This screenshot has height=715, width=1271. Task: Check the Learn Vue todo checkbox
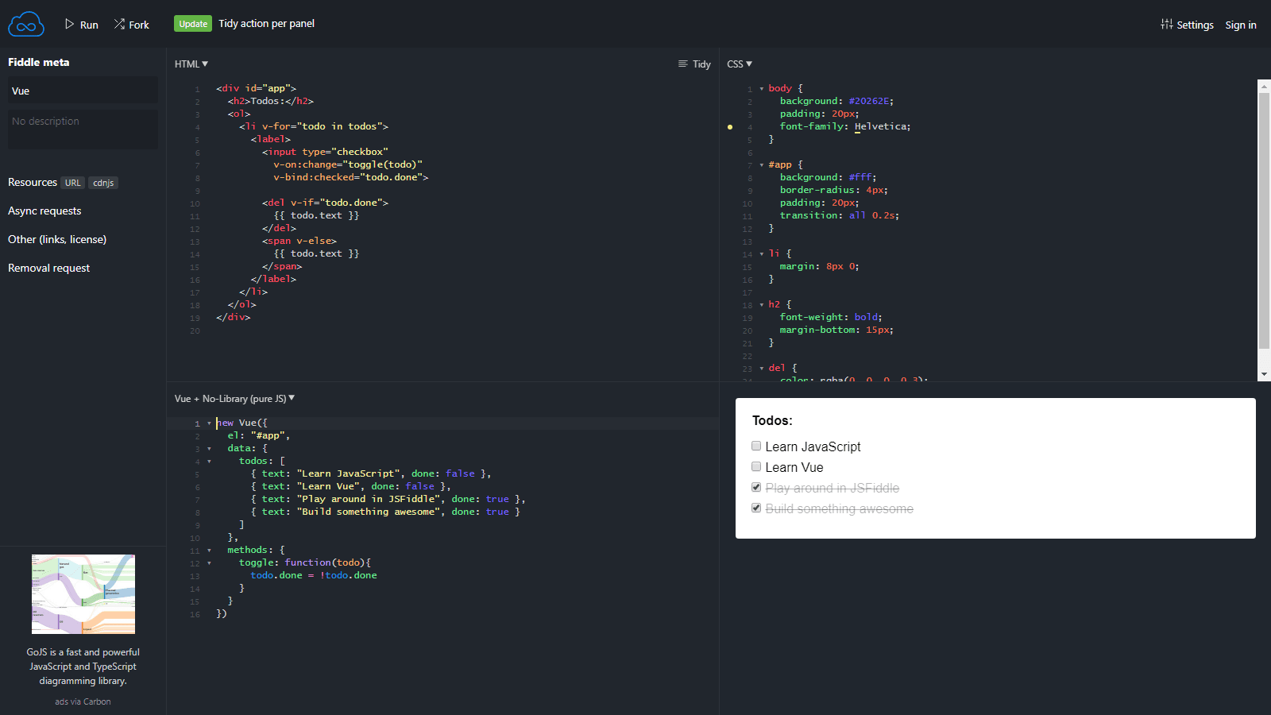coord(755,466)
